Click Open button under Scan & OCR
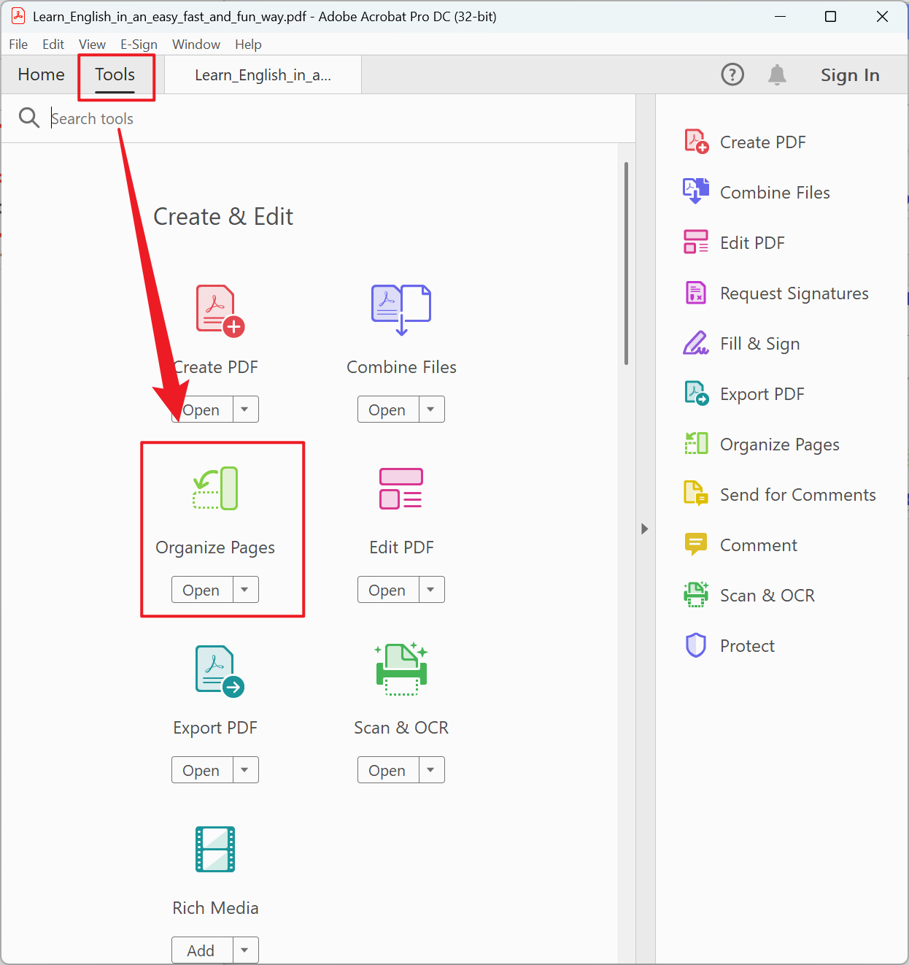This screenshot has width=909, height=965. [x=388, y=770]
